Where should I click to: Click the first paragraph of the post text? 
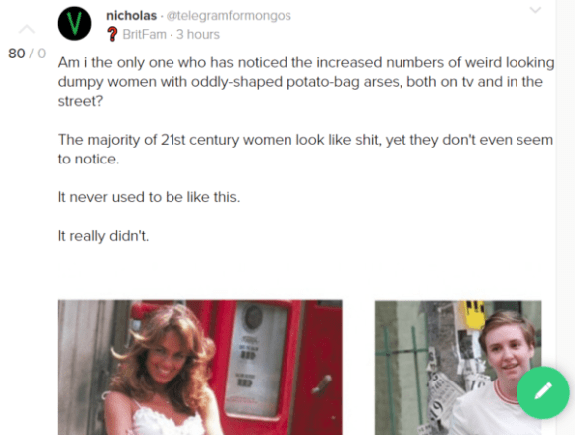coord(306,81)
